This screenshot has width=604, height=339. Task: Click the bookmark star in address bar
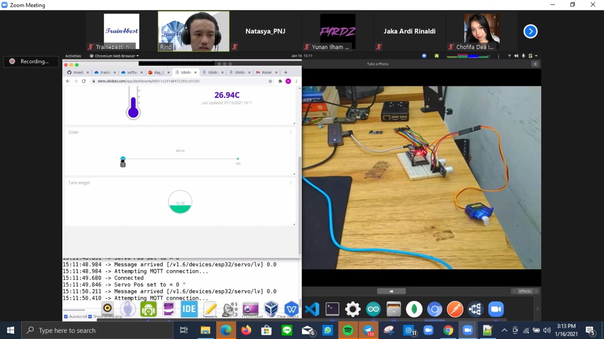(270, 81)
